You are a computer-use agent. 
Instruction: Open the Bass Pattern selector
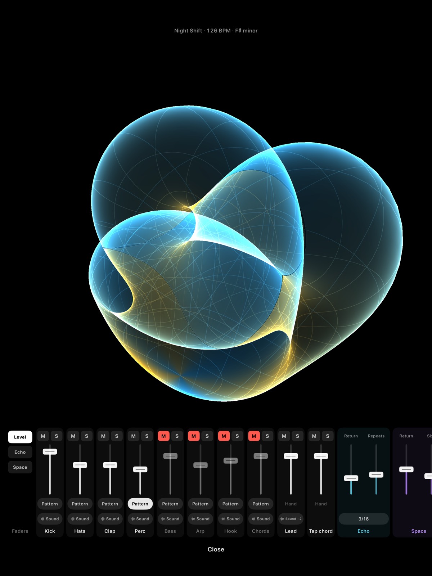pos(170,504)
